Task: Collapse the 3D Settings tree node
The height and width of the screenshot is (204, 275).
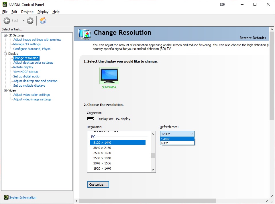Action: click(x=5, y=35)
